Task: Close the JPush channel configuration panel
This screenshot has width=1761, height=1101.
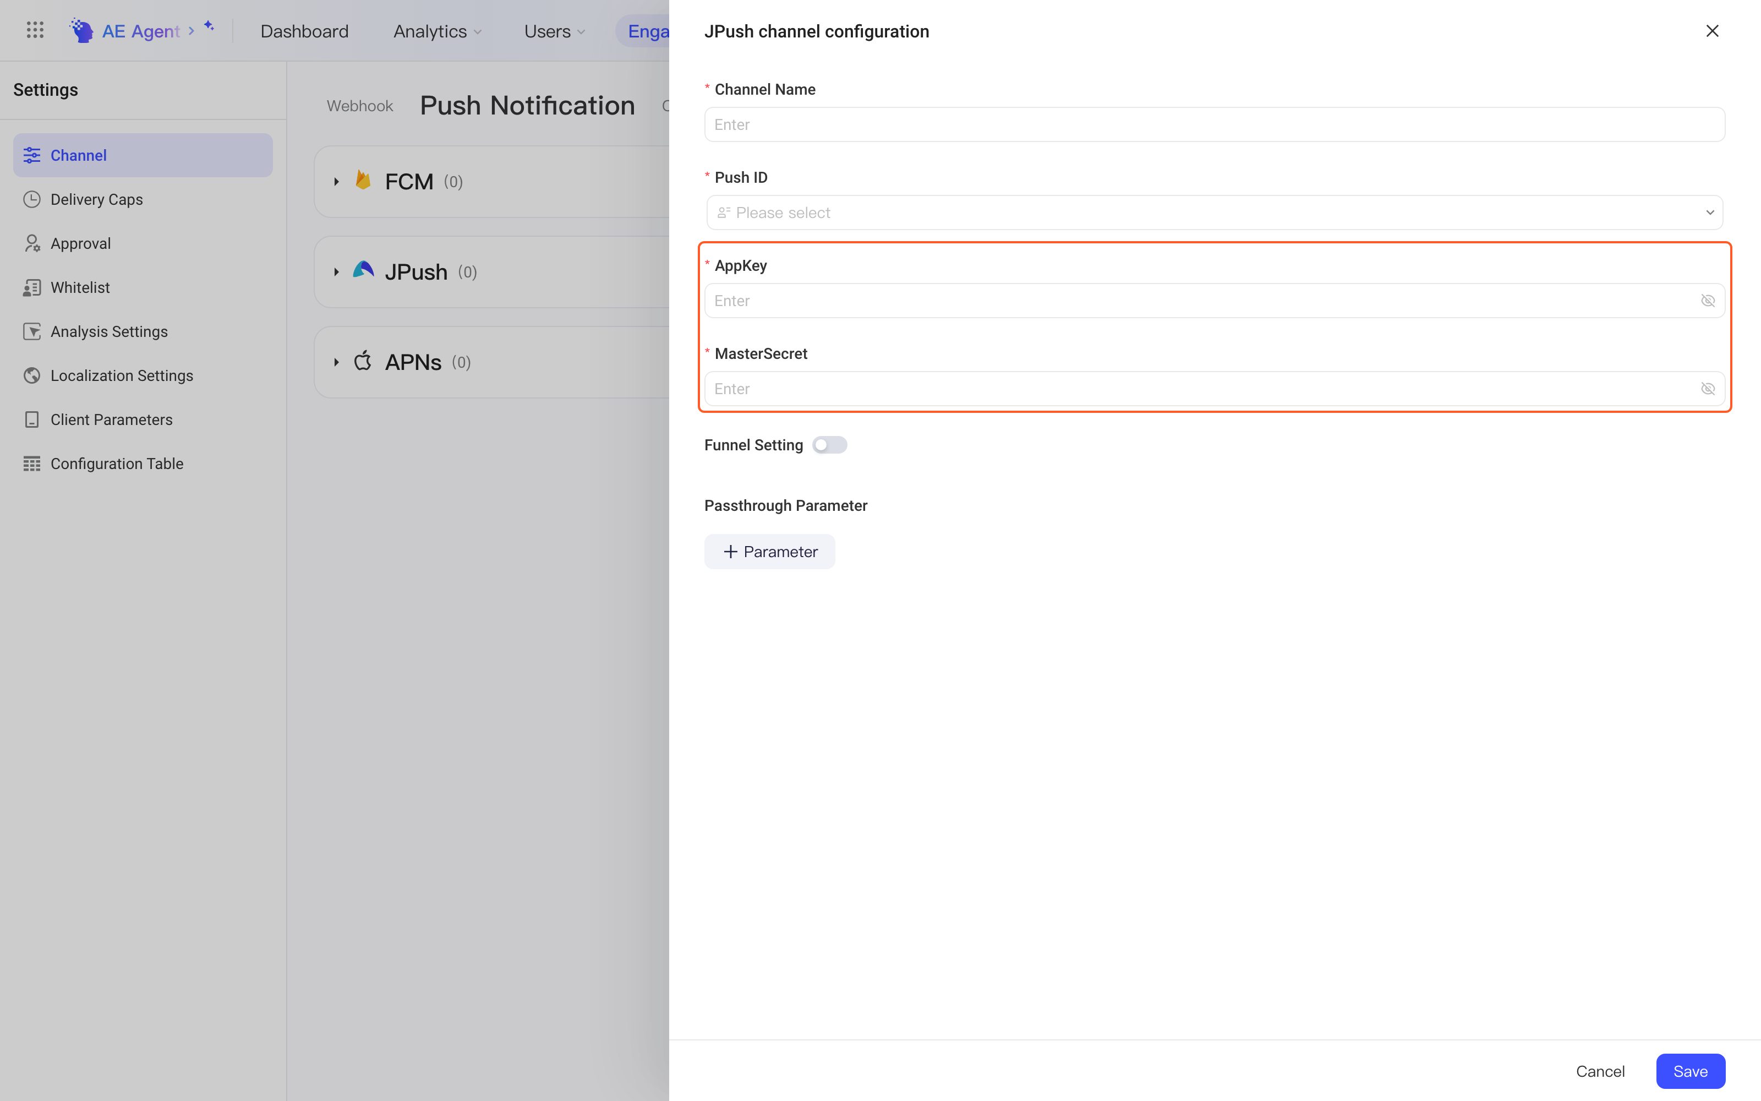Action: point(1712,31)
